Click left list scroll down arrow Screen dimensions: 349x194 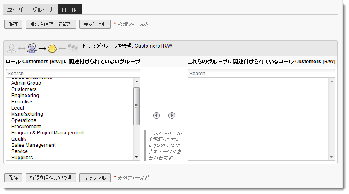coord(137,157)
